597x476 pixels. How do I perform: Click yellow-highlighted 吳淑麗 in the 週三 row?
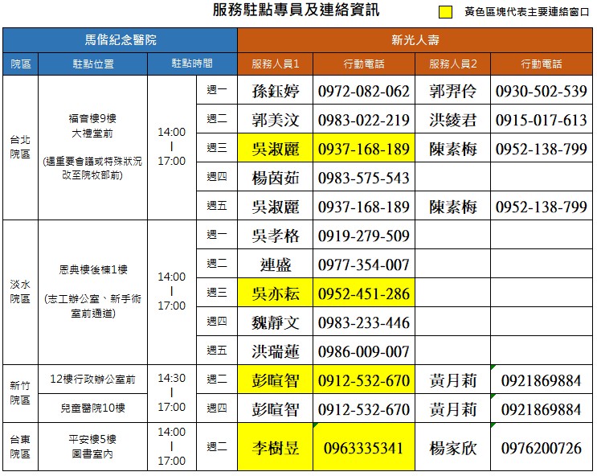276,149
